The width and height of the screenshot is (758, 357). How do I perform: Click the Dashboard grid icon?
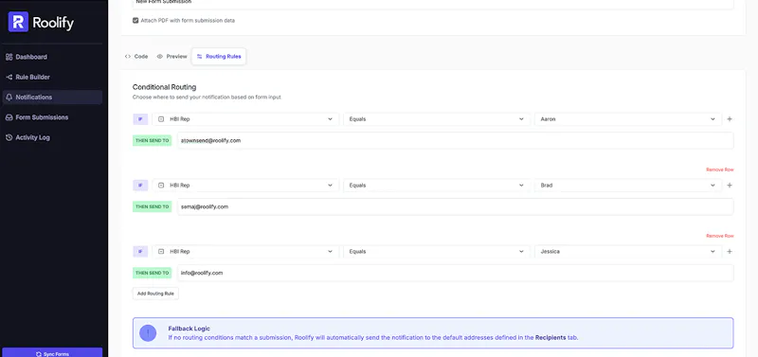pyautogui.click(x=9, y=57)
